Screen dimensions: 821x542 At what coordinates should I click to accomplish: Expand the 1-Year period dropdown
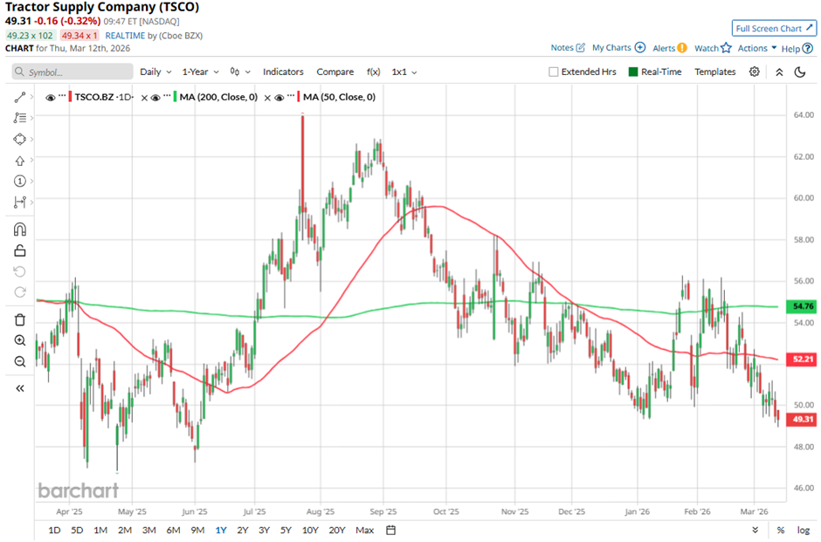pyautogui.click(x=199, y=72)
